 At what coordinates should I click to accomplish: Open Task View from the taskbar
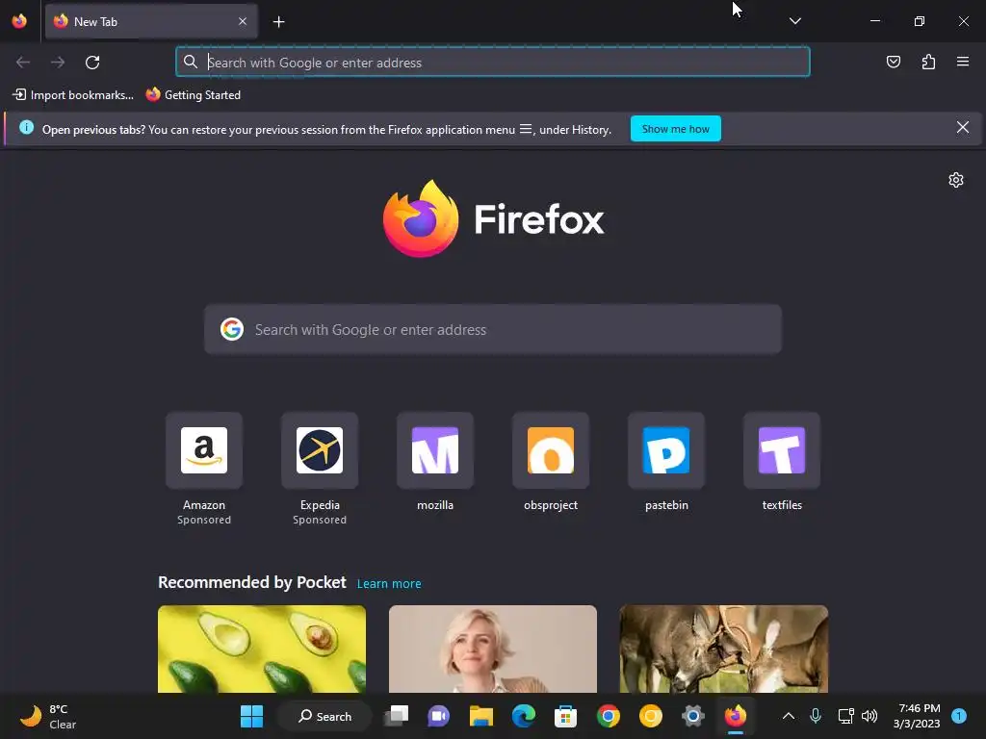coord(397,716)
